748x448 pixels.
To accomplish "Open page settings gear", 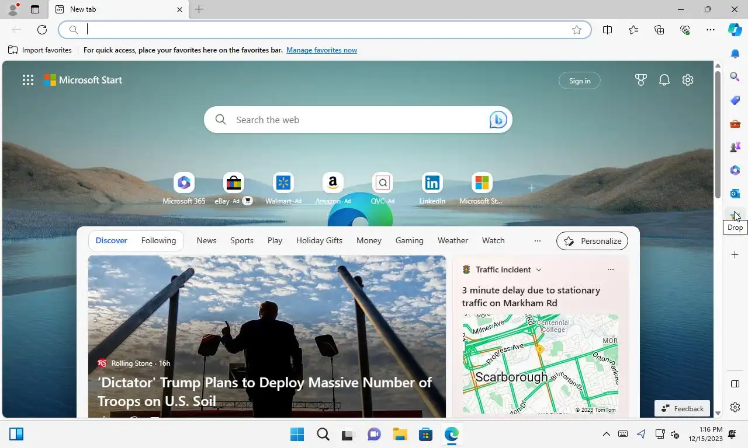I will pos(688,80).
